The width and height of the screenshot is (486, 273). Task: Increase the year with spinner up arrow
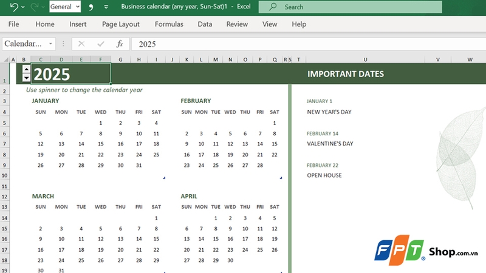point(26,70)
